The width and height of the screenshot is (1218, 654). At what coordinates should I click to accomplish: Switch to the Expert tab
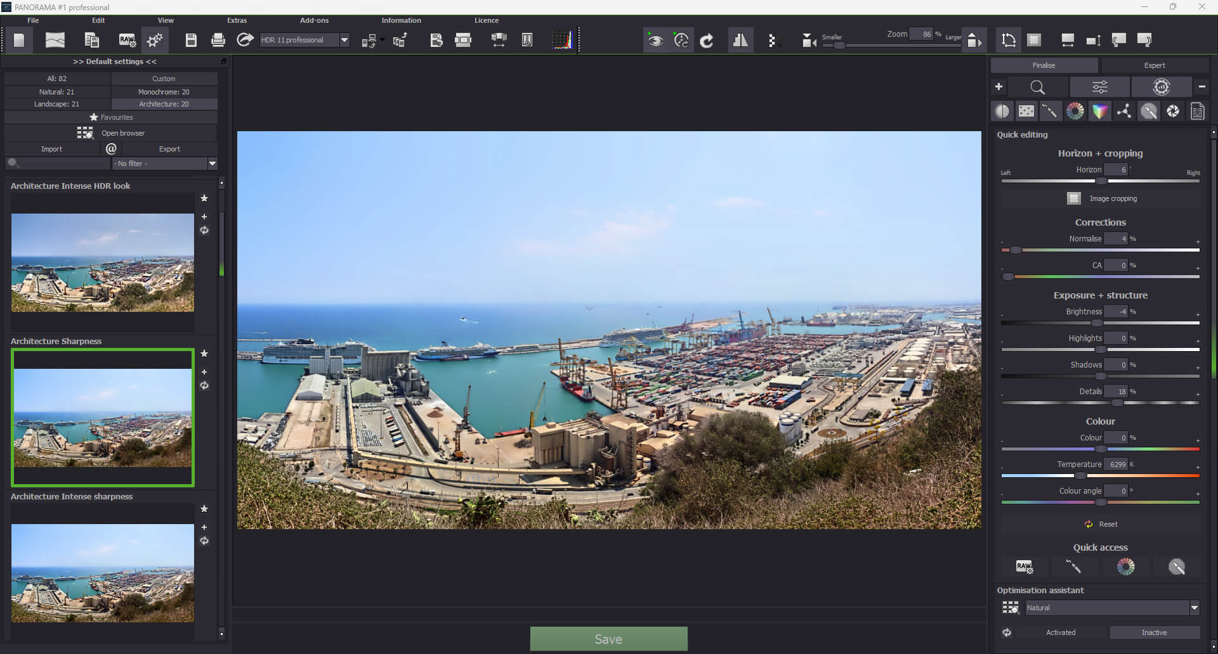click(1154, 65)
